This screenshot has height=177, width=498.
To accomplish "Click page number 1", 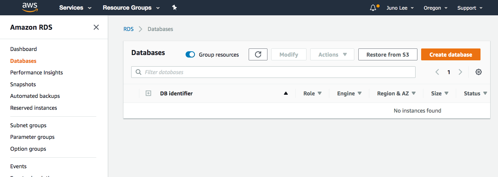I will point(449,72).
